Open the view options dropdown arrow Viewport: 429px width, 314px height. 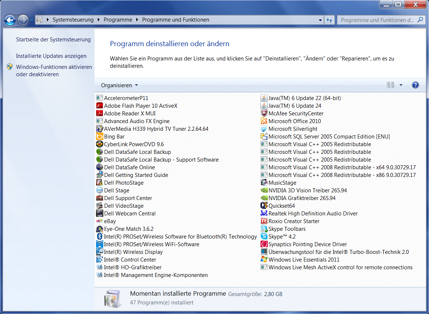(x=401, y=85)
